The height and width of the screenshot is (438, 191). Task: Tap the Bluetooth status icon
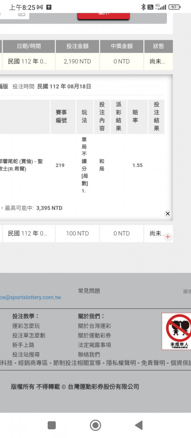143,7
